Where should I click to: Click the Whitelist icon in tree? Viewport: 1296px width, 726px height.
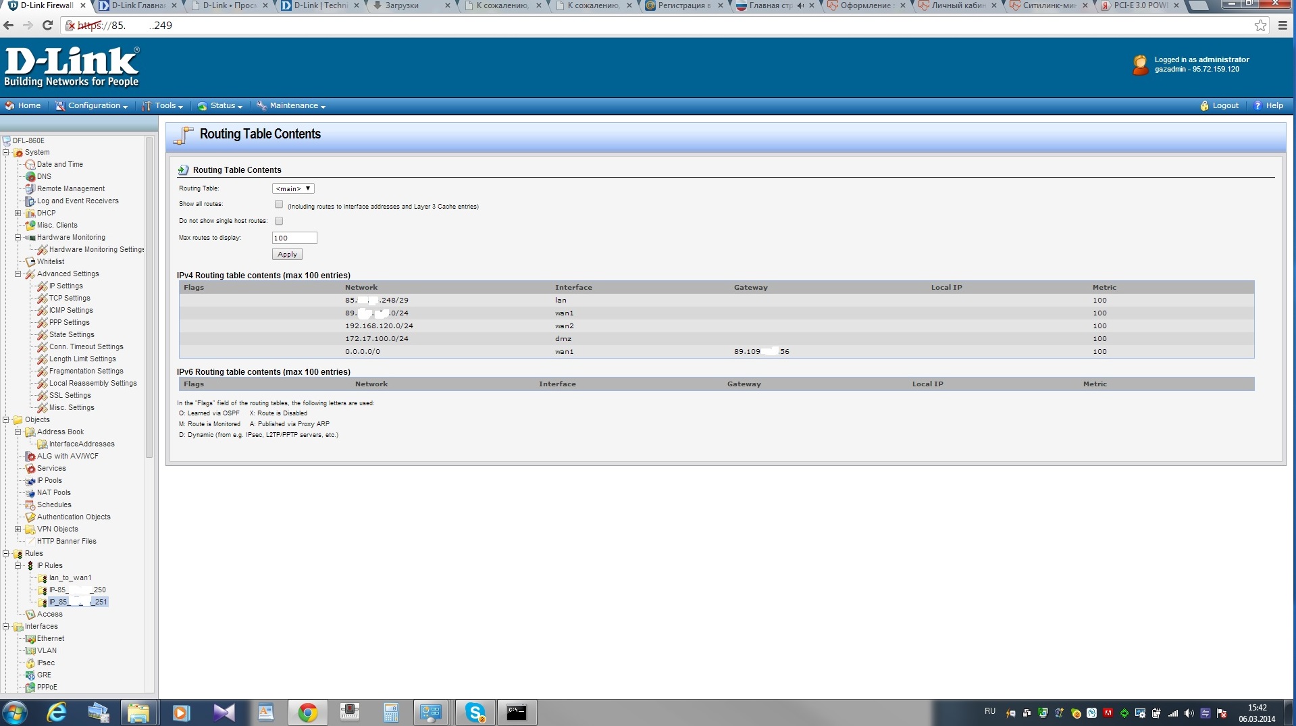[30, 262]
